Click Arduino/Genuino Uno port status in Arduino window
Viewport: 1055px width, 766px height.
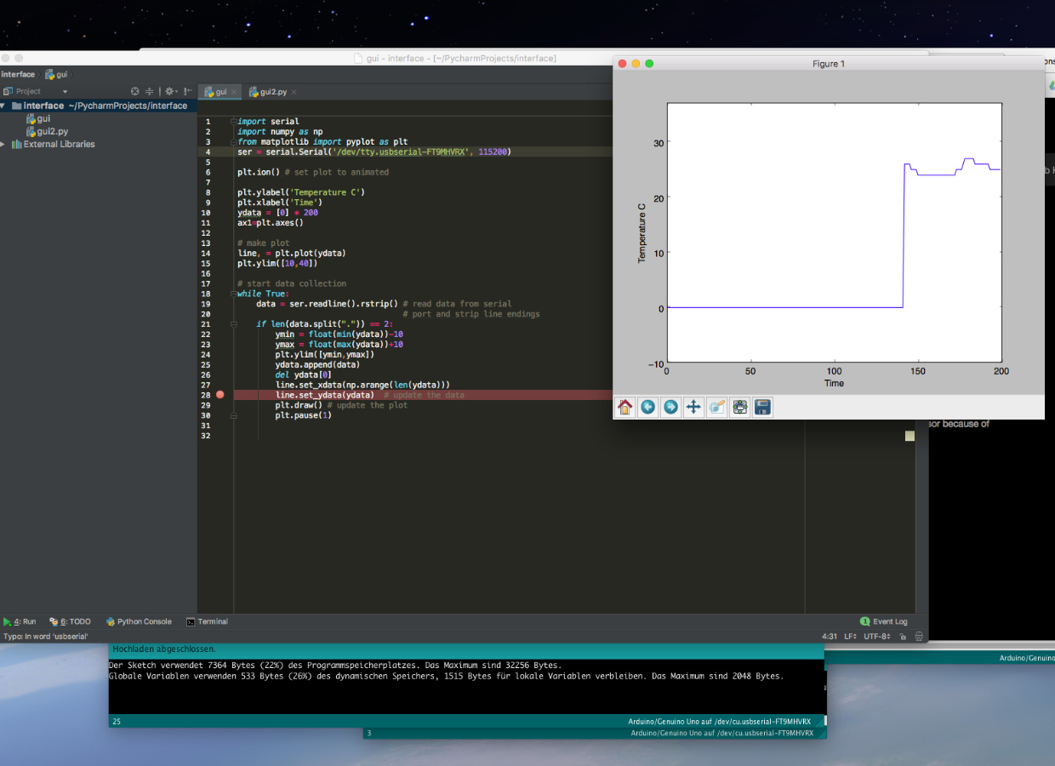[719, 721]
